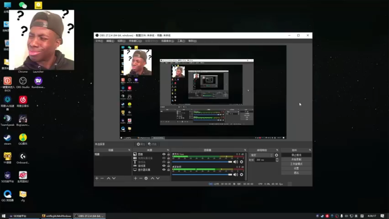Open transition properties gear icon
This screenshot has width=389, height=219.
pyautogui.click(x=277, y=155)
